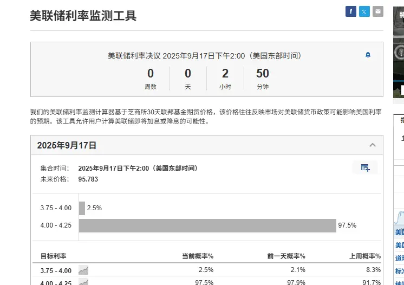
Task: Click the 91.7% last-week probability cell
Action: pos(372,282)
